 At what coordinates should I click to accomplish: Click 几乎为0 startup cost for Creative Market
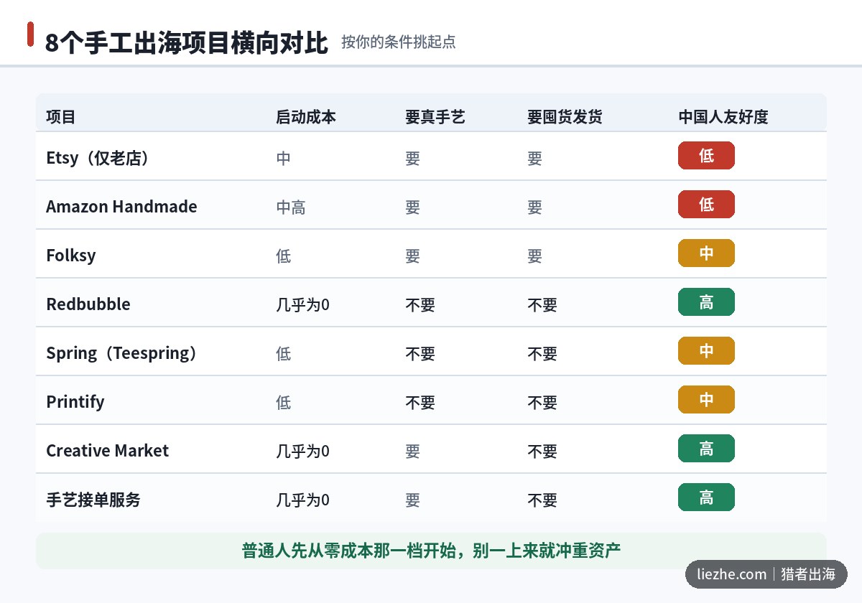[302, 452]
